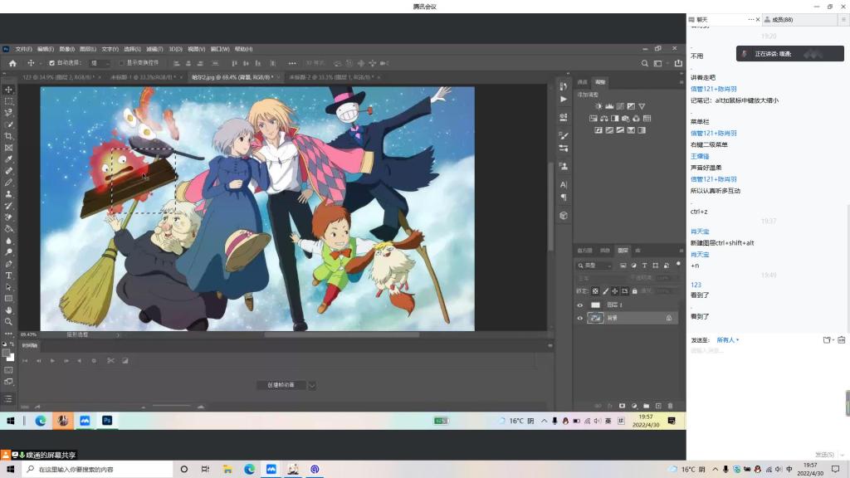Hide the 背景 layer via eye icon
The height and width of the screenshot is (478, 850).
[579, 318]
